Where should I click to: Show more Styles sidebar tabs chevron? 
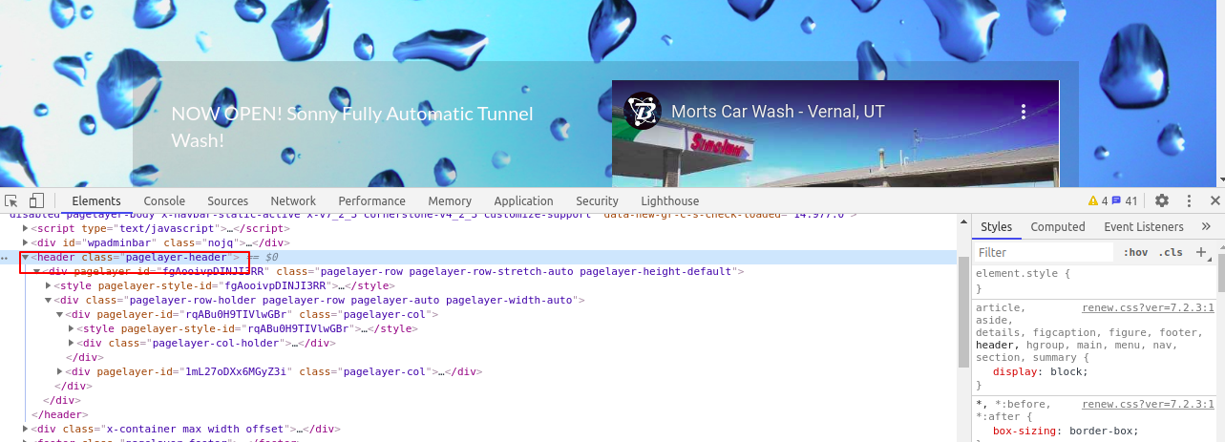1206,226
